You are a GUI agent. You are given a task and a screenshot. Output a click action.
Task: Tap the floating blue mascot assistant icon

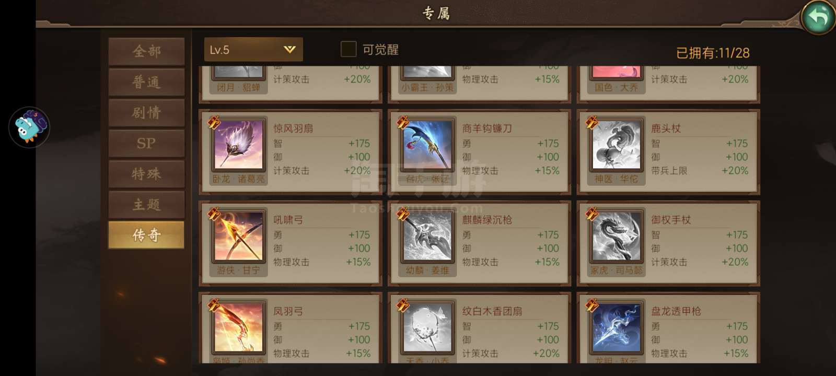(29, 127)
